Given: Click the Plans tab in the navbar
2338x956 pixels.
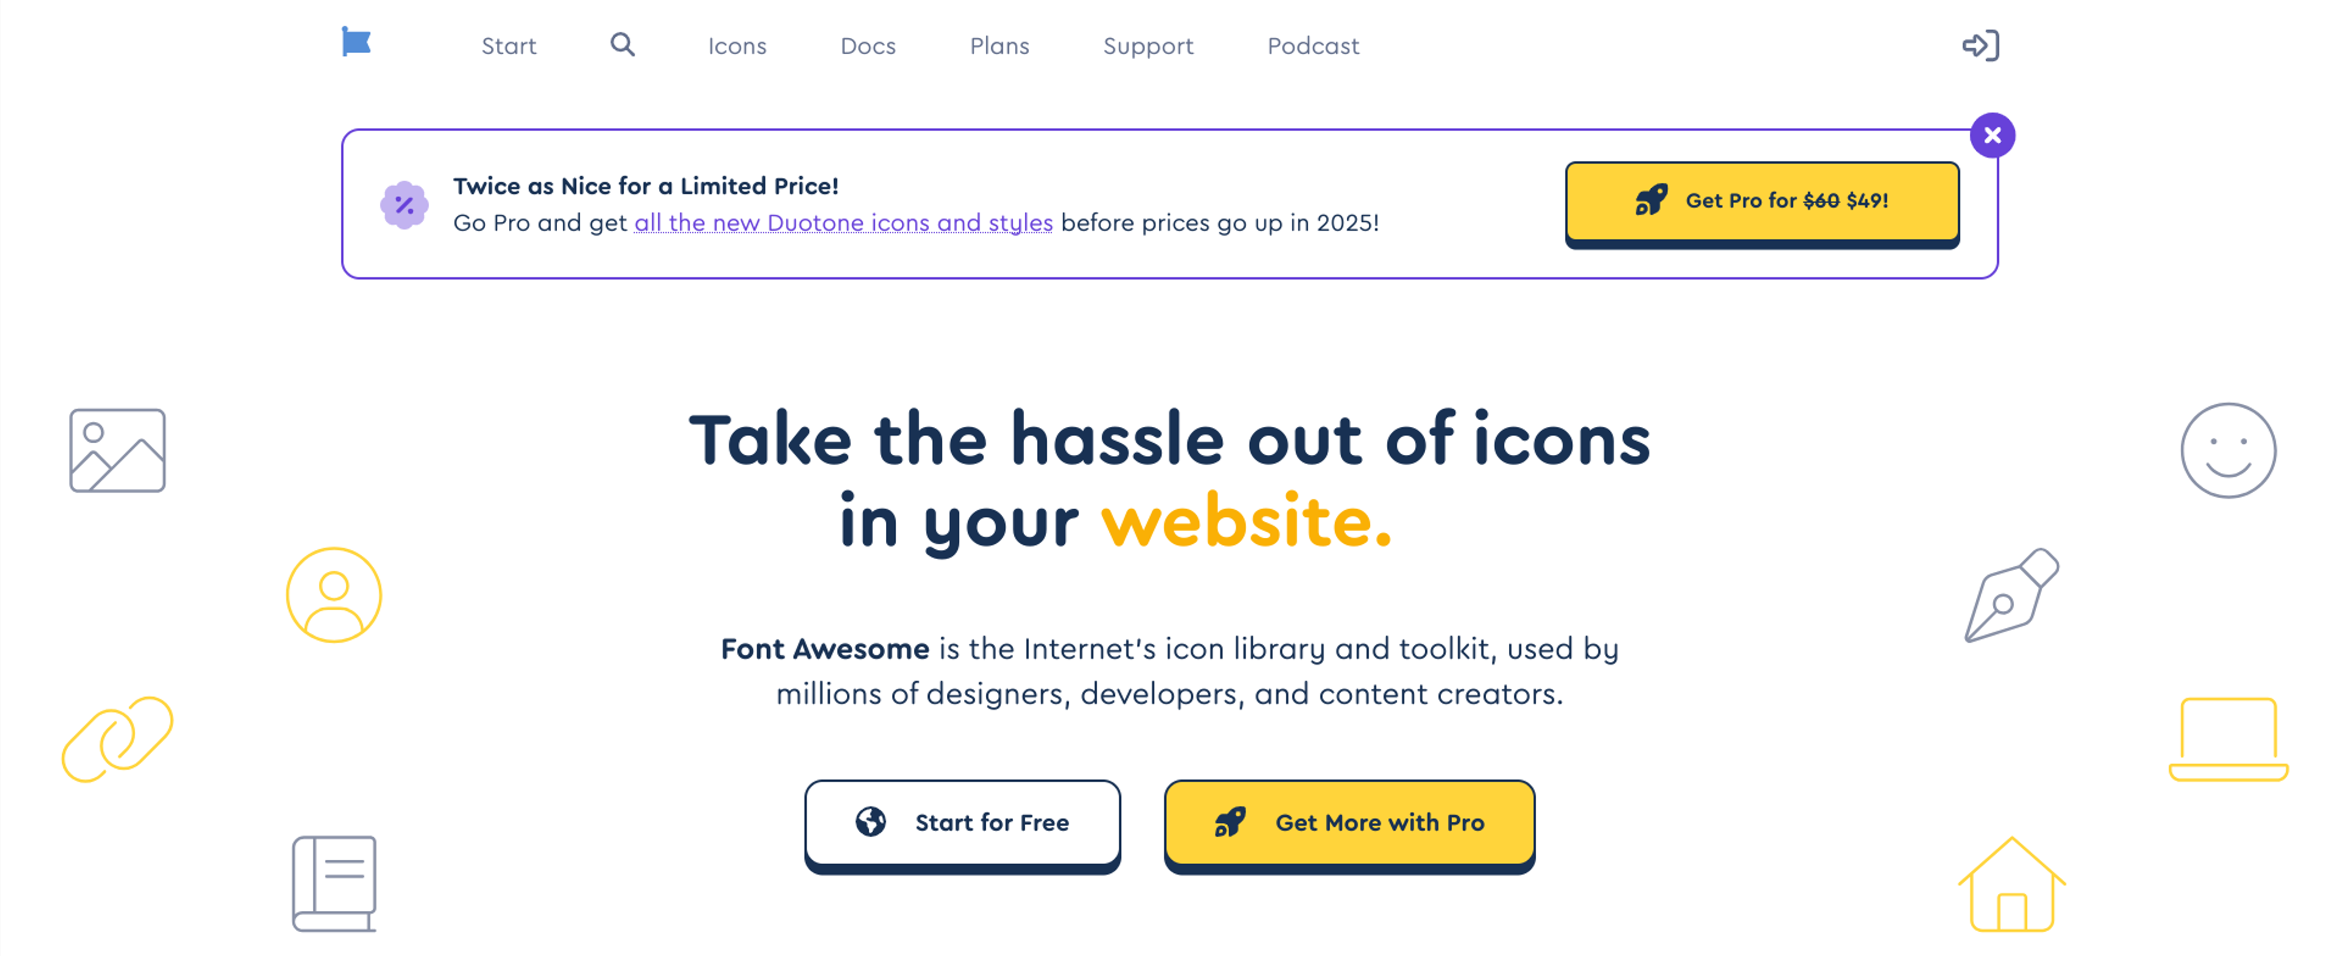Looking at the screenshot, I should [999, 44].
